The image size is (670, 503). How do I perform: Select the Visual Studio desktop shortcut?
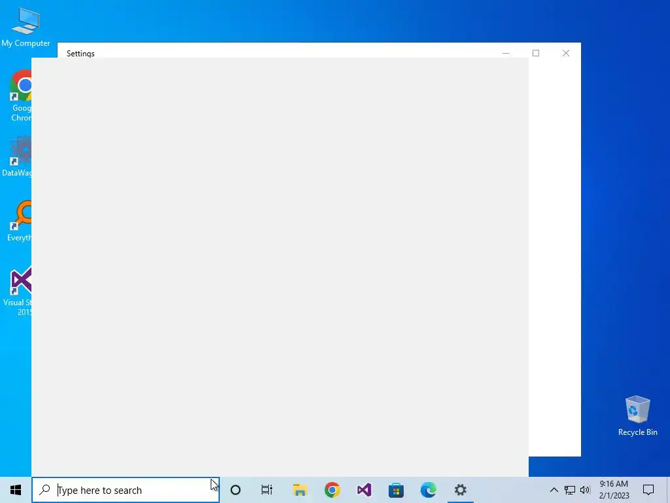18,291
